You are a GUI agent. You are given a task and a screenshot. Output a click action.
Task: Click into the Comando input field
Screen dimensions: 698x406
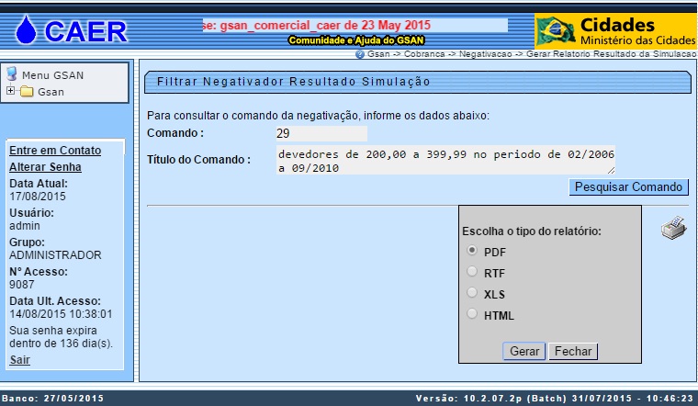click(321, 134)
